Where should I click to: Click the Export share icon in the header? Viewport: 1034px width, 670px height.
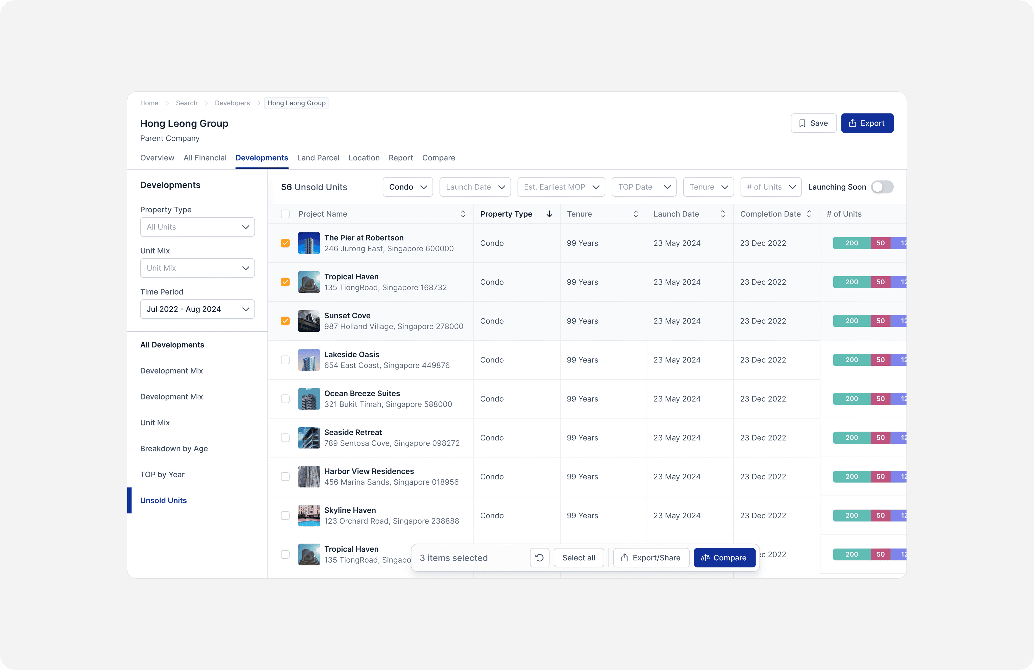(852, 123)
